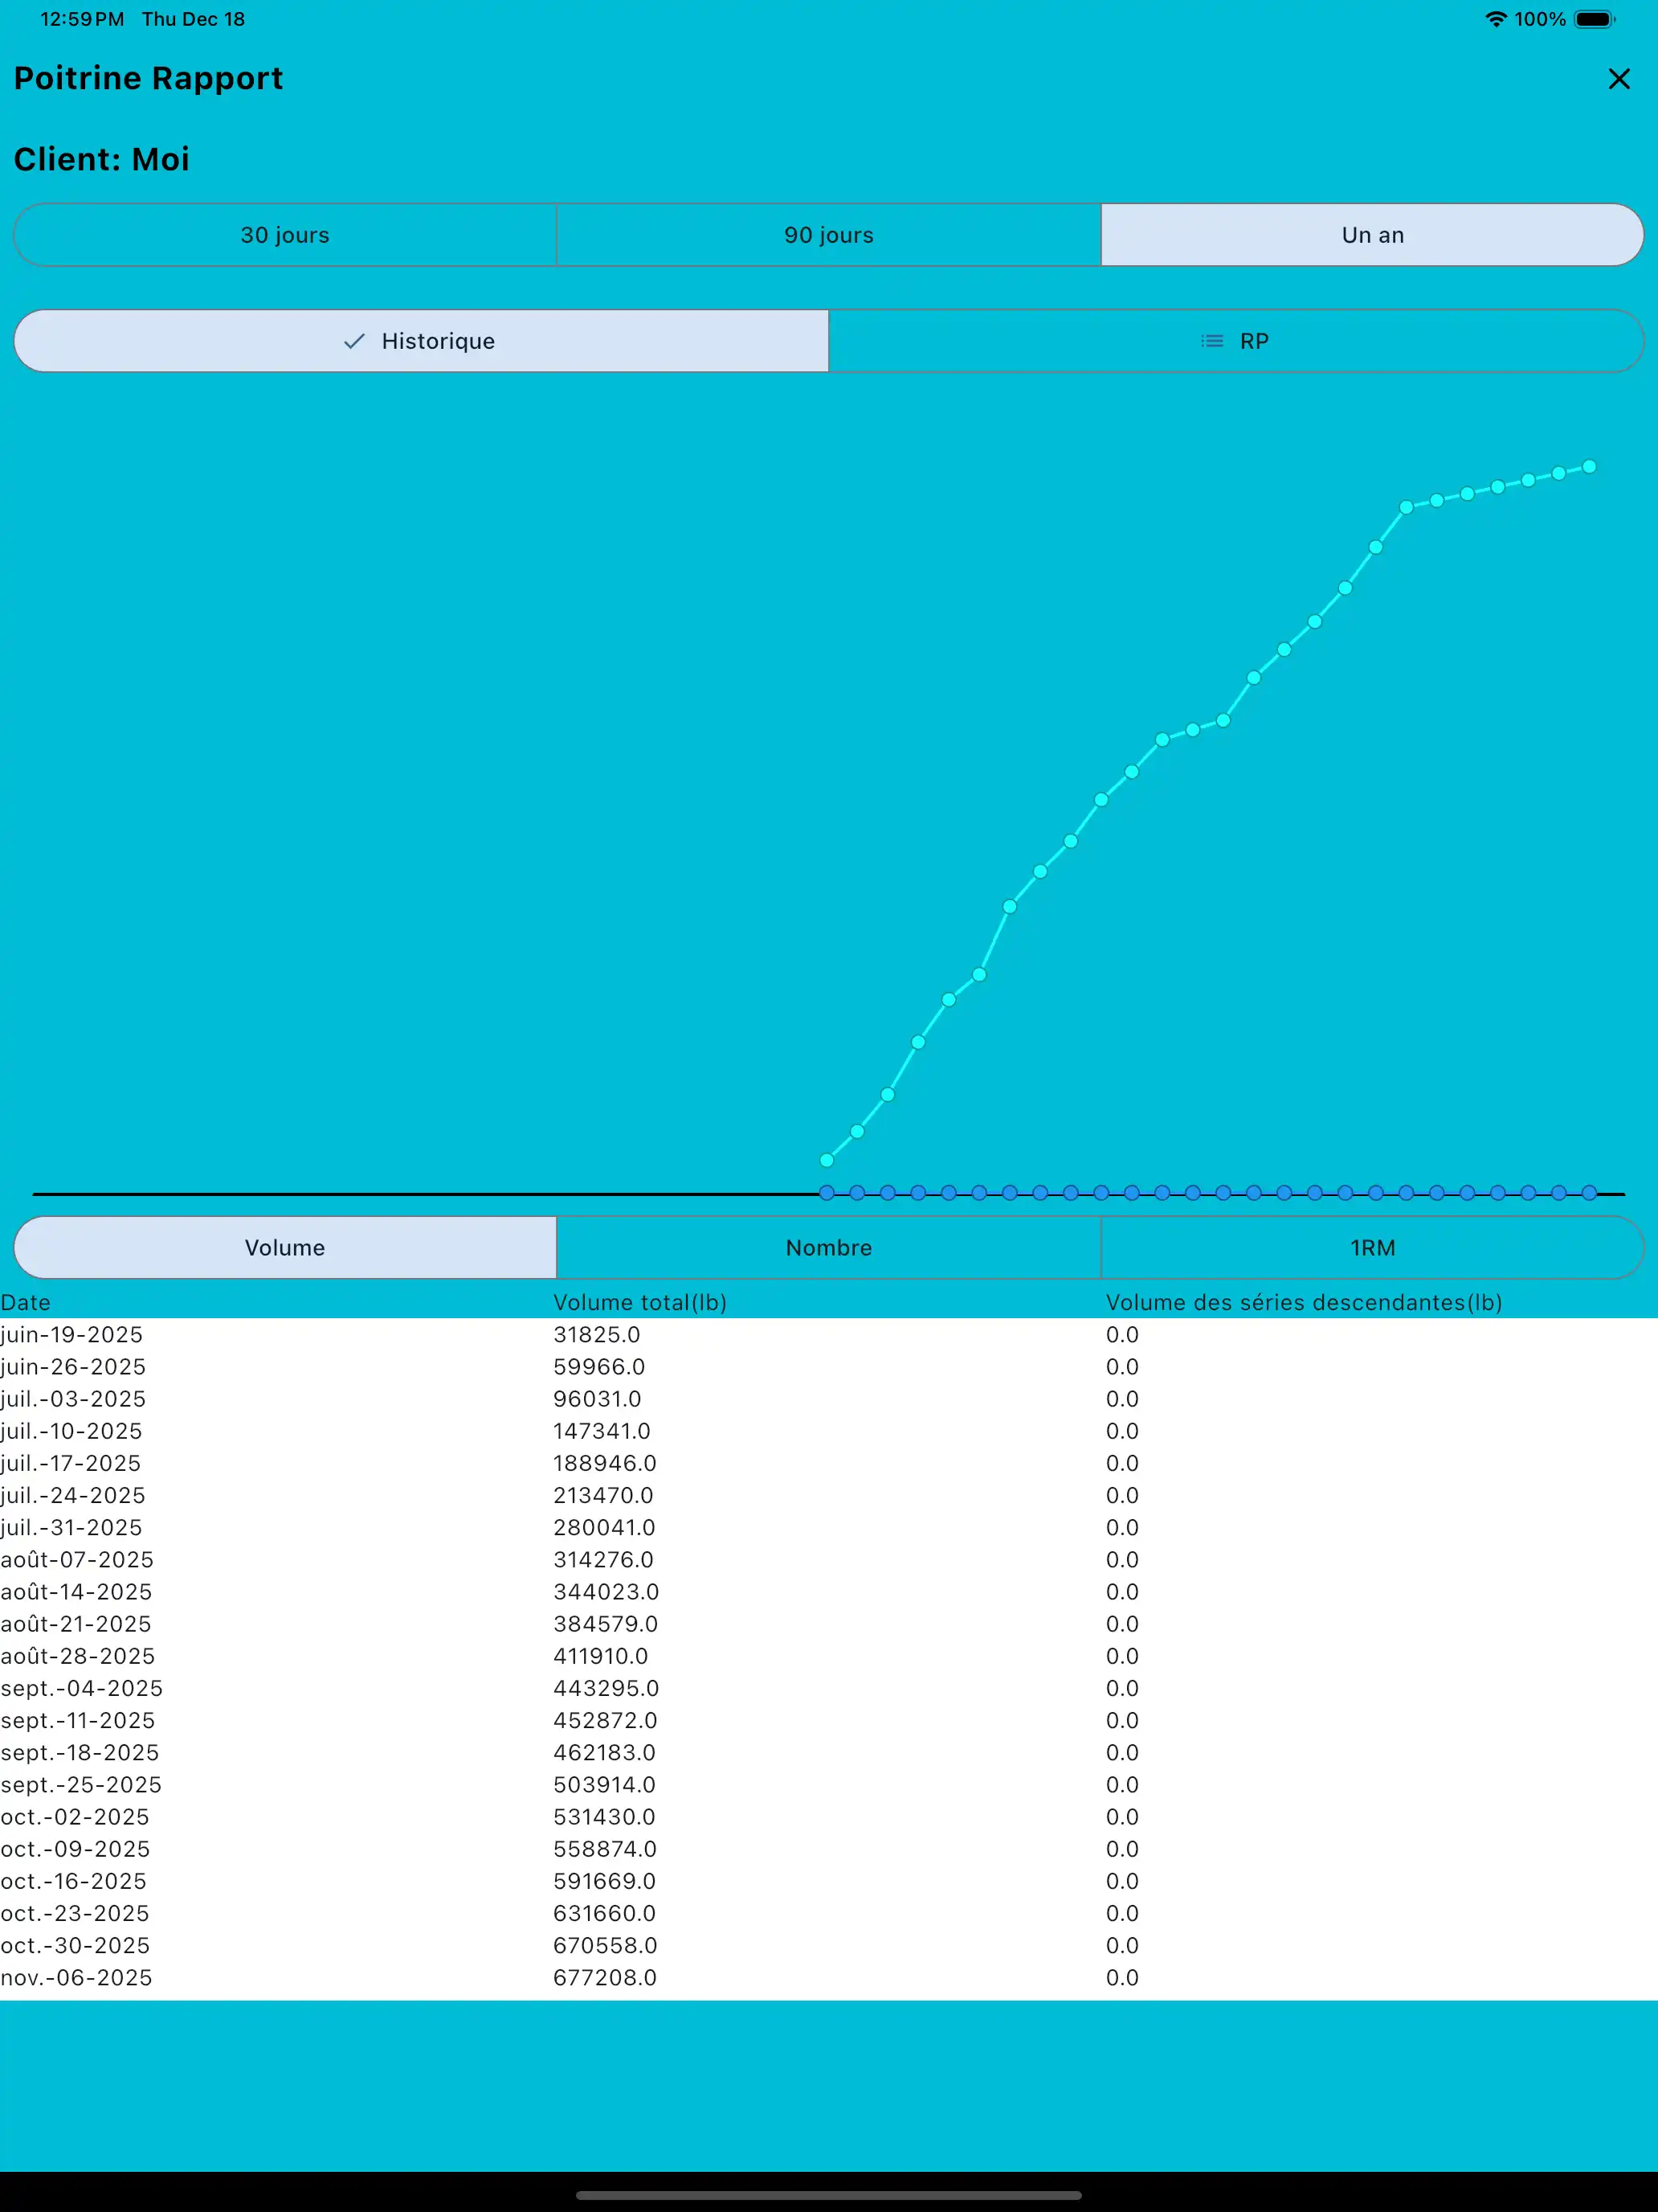
Task: Click the first chart point near juin-19
Action: pos(827,1160)
